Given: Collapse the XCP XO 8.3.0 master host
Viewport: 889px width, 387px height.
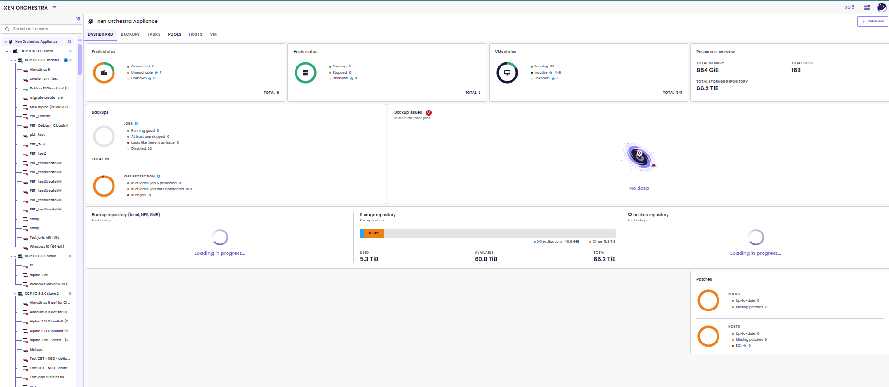Looking at the screenshot, I should pyautogui.click(x=15, y=60).
